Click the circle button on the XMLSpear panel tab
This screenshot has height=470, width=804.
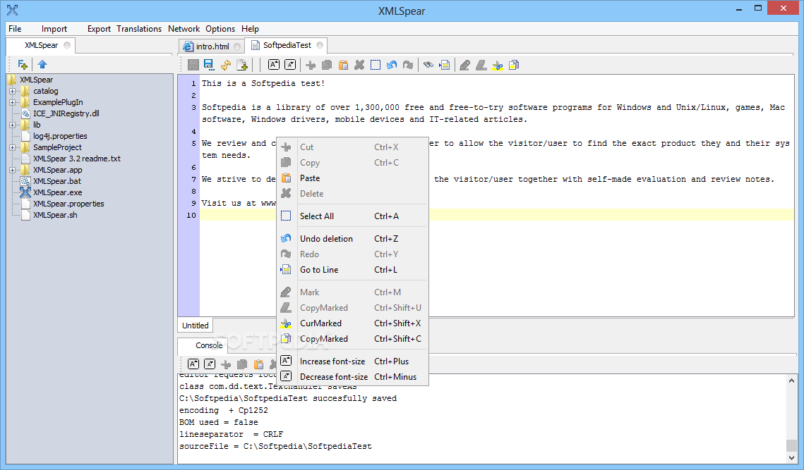[x=67, y=45]
